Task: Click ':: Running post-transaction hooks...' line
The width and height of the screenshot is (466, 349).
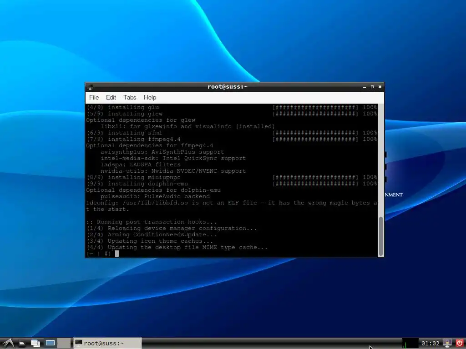Action: pos(152,222)
